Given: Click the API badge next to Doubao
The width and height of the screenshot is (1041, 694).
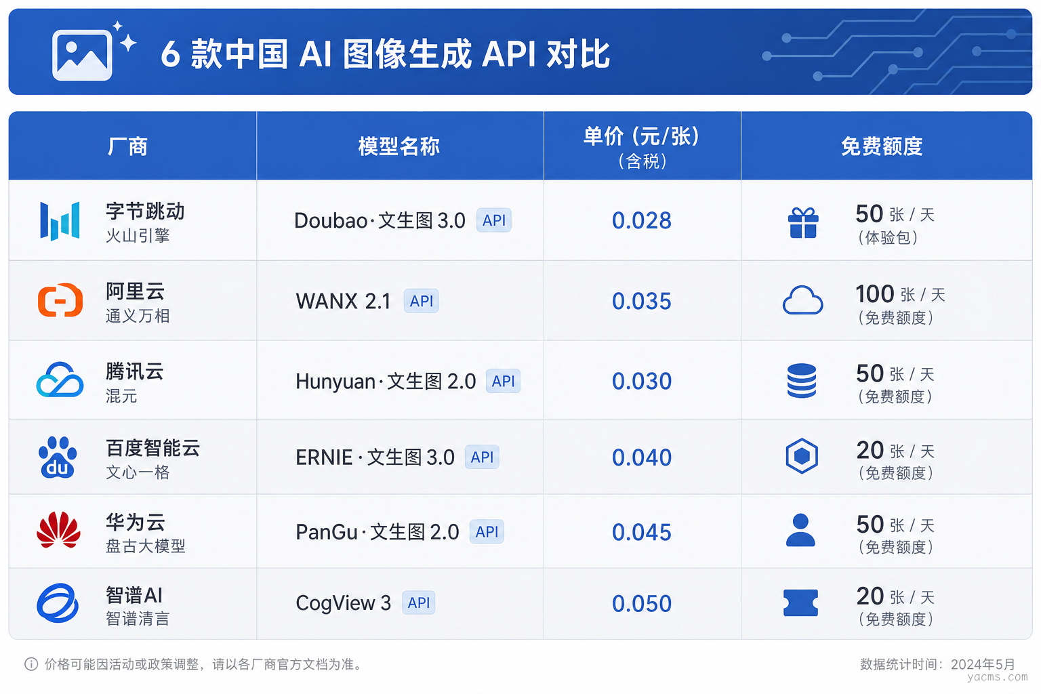Looking at the screenshot, I should (494, 220).
